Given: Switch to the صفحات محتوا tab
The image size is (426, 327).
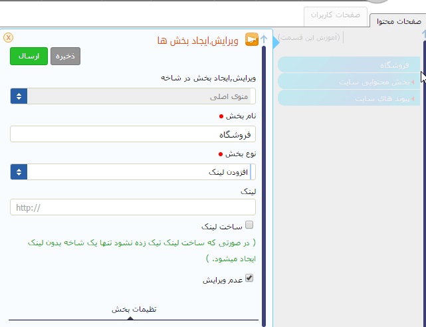Looking at the screenshot, I should pyautogui.click(x=397, y=21).
